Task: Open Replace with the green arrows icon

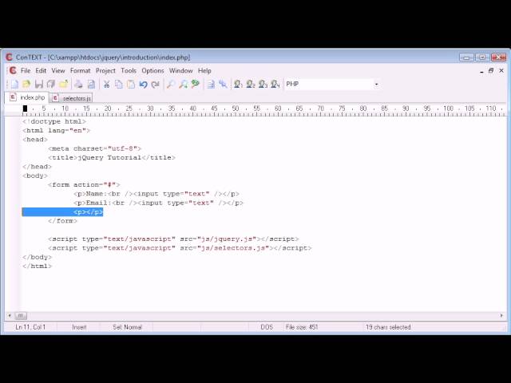Action: (x=195, y=85)
